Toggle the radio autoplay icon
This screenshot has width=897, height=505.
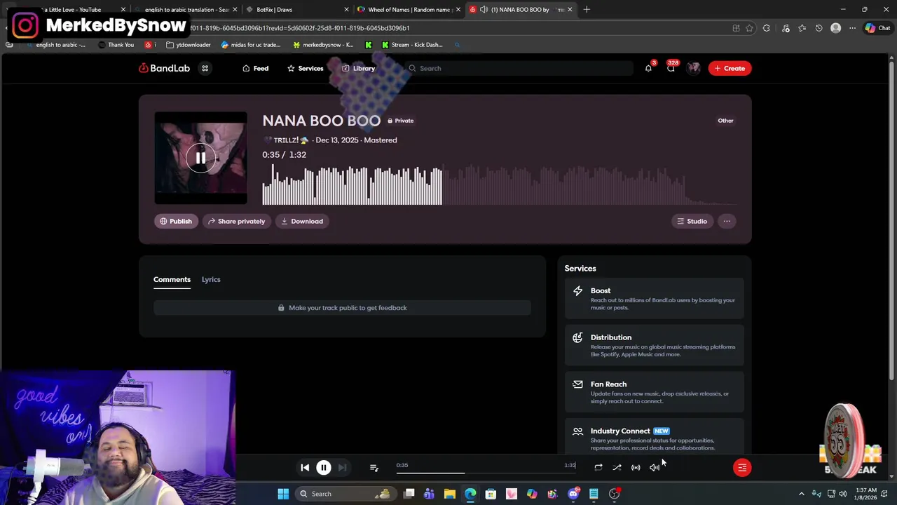[636, 468]
